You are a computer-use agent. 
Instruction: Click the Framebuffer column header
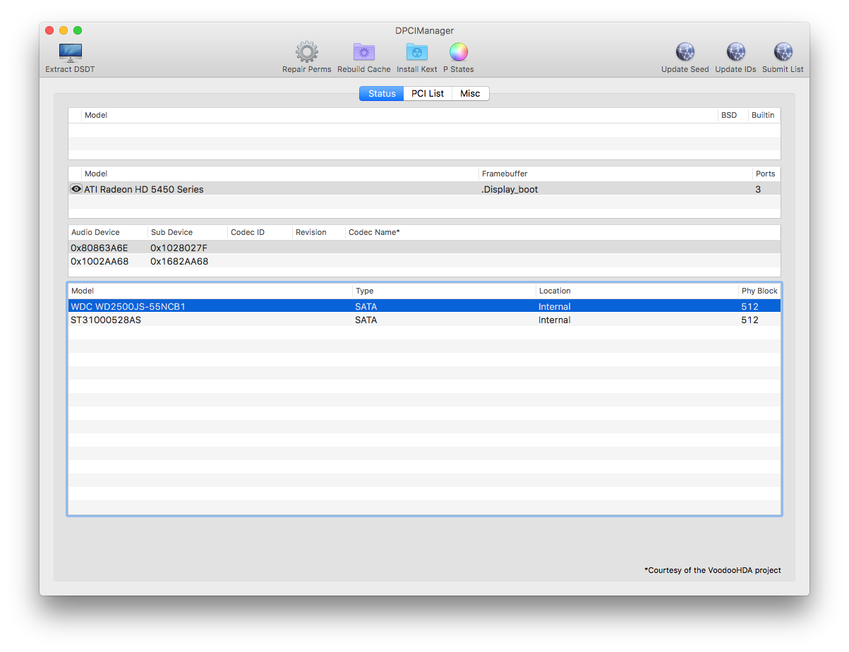[614, 174]
